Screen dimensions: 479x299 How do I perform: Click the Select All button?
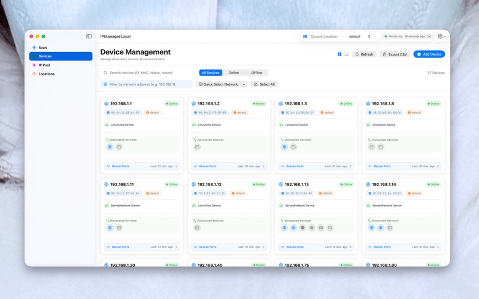click(264, 84)
